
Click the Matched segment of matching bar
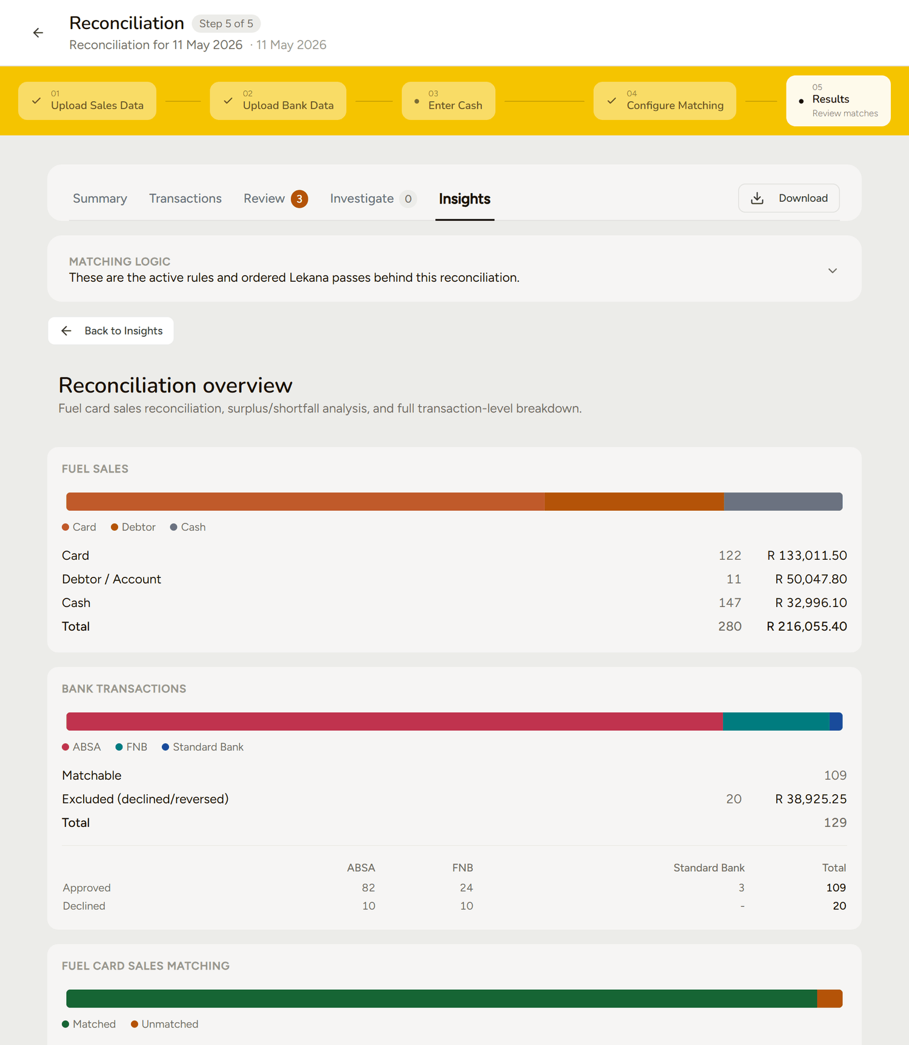(x=442, y=999)
